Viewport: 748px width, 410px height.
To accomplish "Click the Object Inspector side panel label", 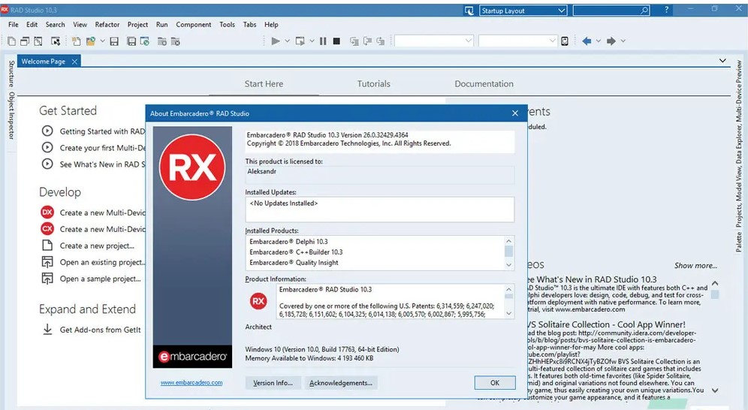I will click(x=11, y=116).
